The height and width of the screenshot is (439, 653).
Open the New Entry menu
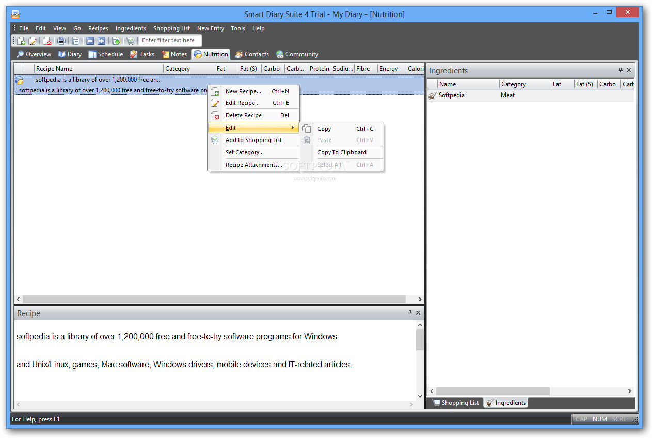coord(211,28)
